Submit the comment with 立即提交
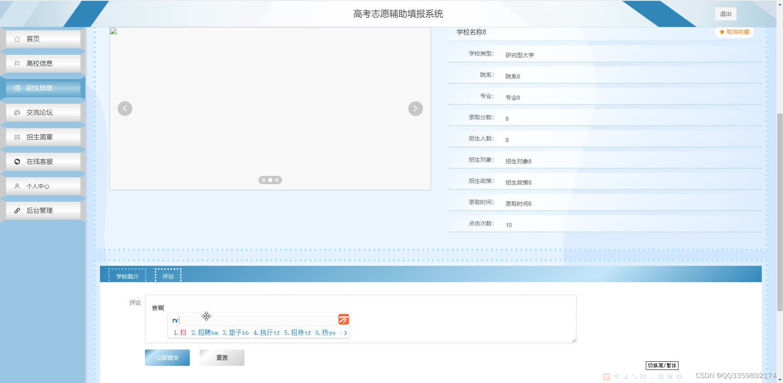Viewport: 783px width, 383px height. click(x=167, y=358)
